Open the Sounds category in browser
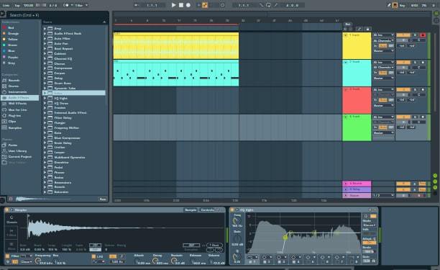This screenshot has height=270, width=440. [x=14, y=81]
